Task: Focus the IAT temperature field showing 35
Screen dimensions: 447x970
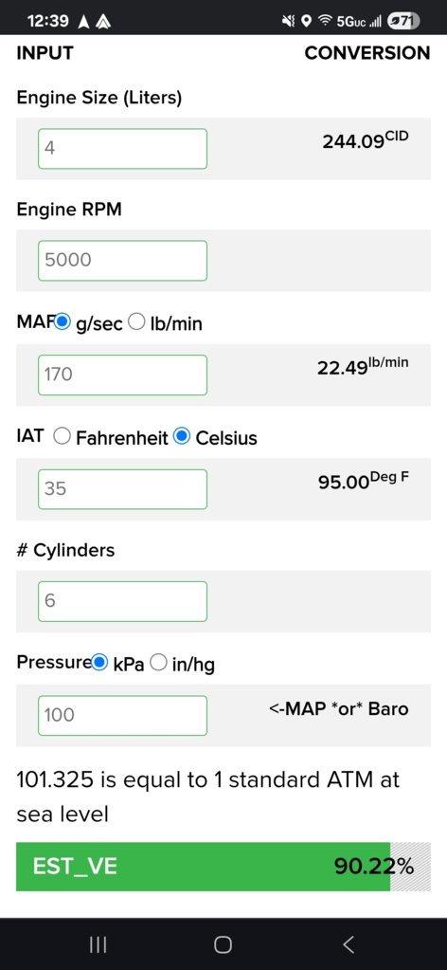Action: tap(122, 489)
